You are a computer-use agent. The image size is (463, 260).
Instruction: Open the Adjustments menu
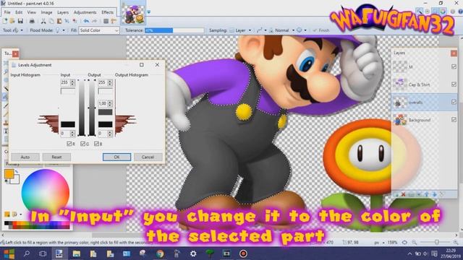point(85,12)
